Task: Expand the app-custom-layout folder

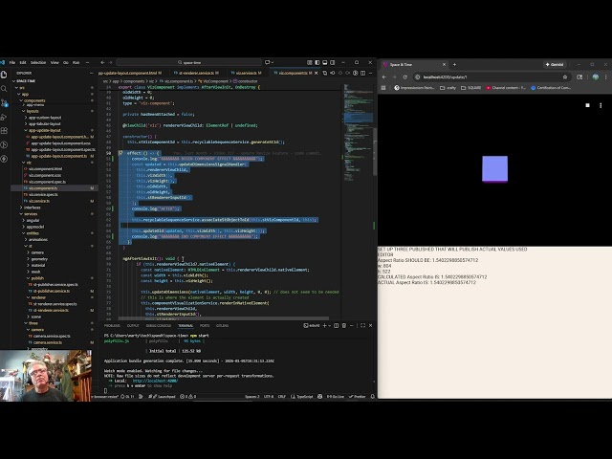Action: tap(45, 118)
